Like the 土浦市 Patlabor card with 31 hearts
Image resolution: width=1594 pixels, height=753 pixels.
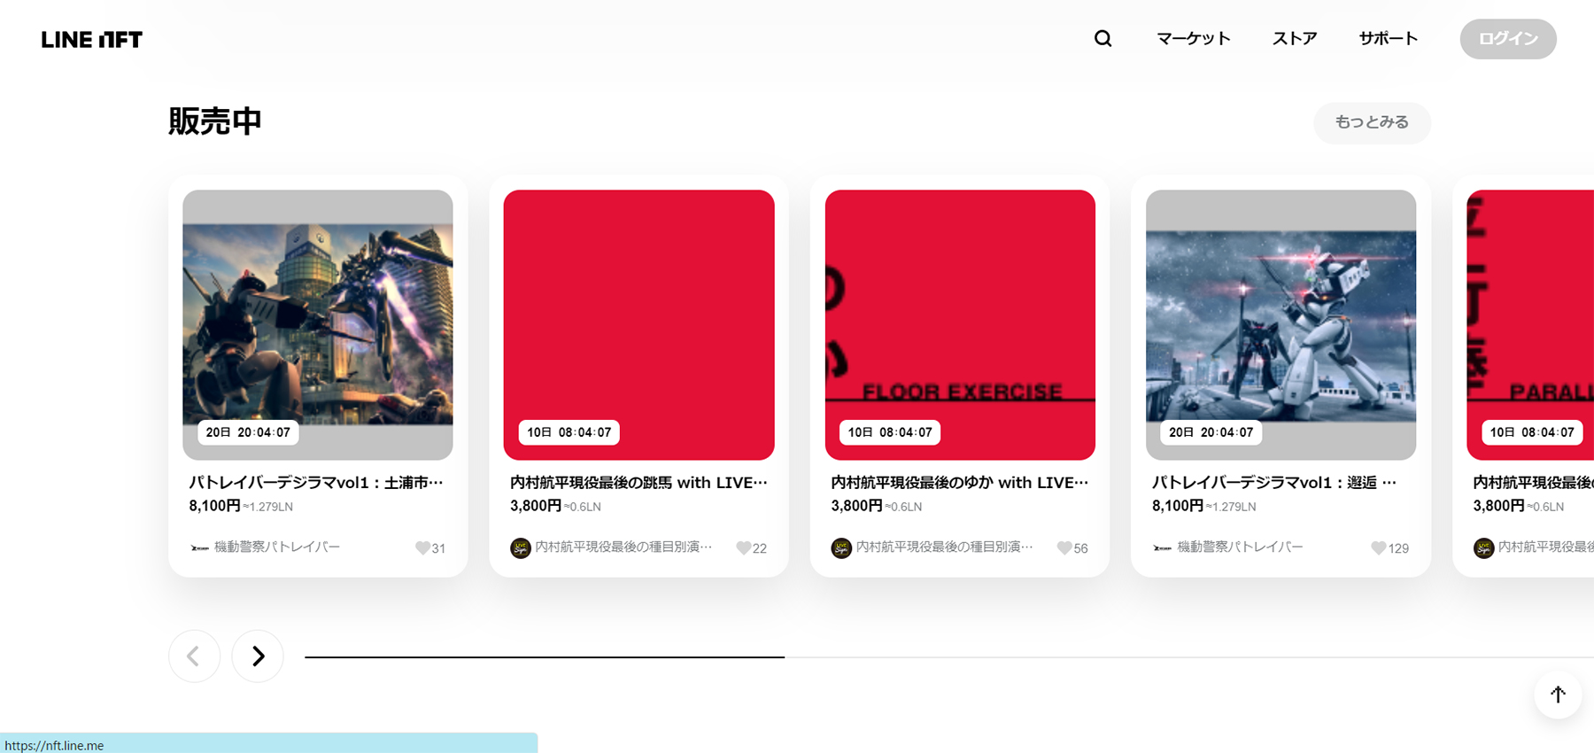[x=422, y=548]
